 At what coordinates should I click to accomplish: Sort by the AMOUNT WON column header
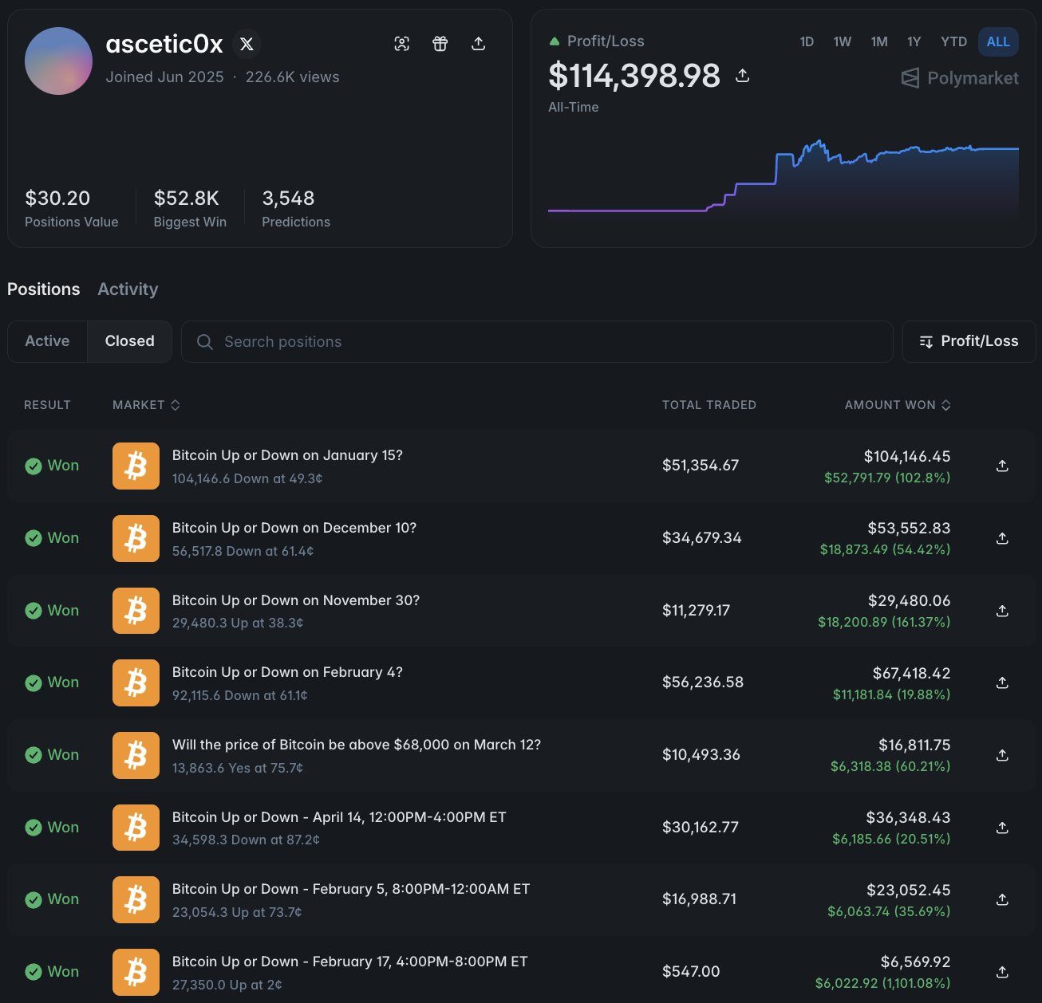898,405
